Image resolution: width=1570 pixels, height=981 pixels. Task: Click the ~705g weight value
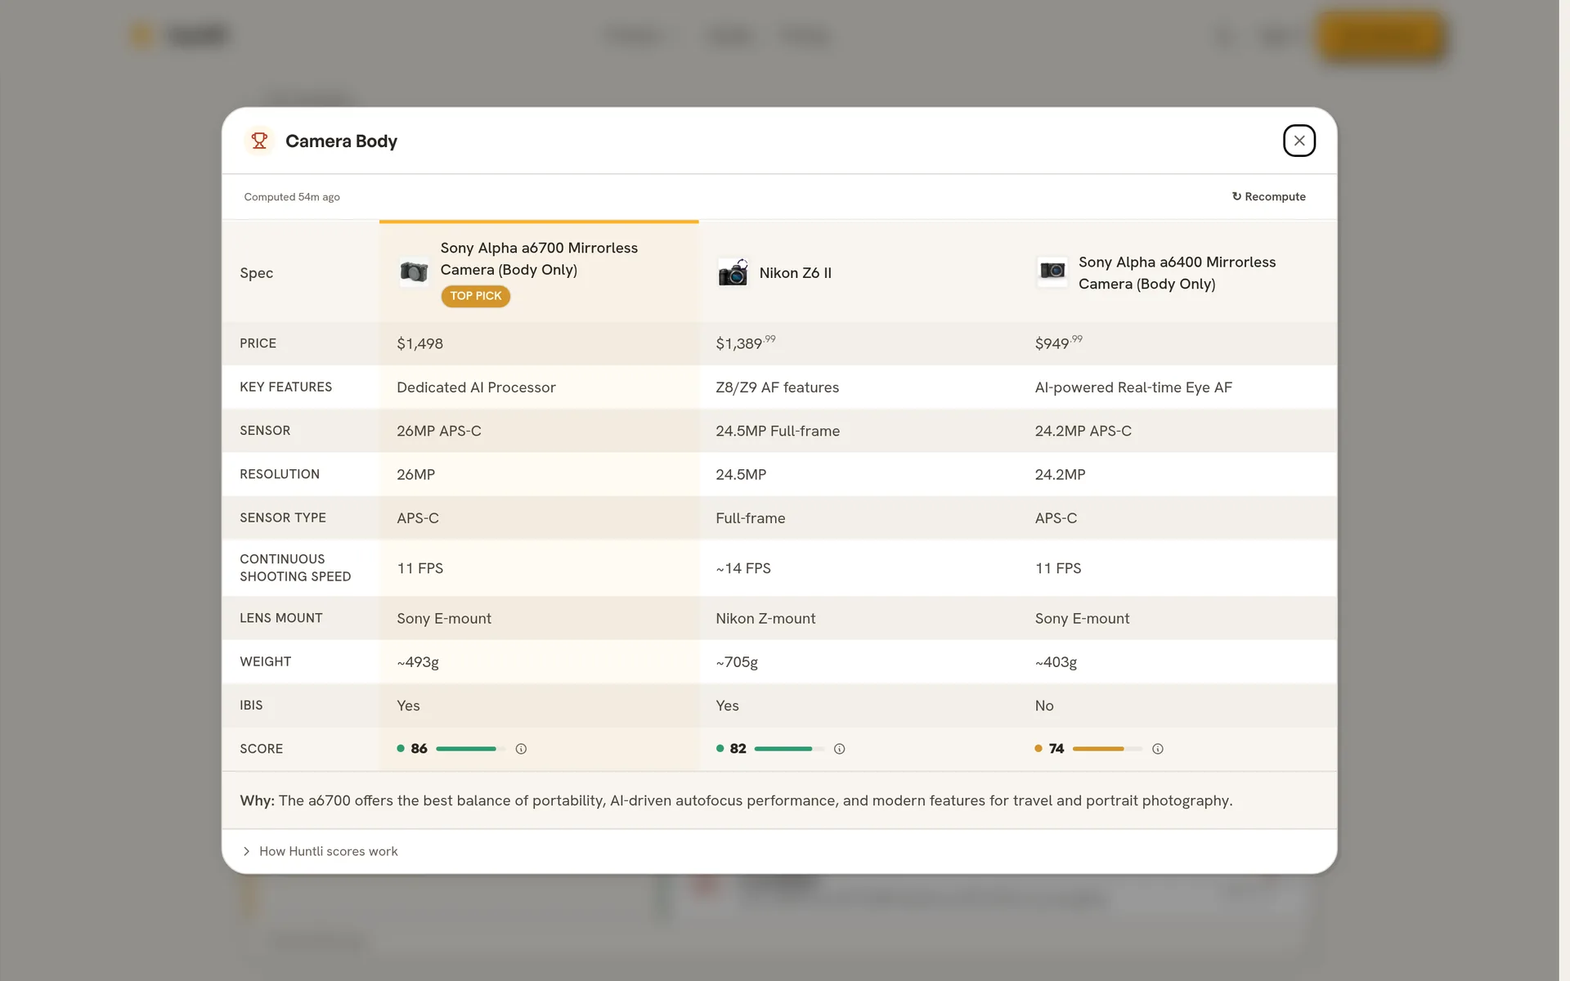[x=737, y=662]
